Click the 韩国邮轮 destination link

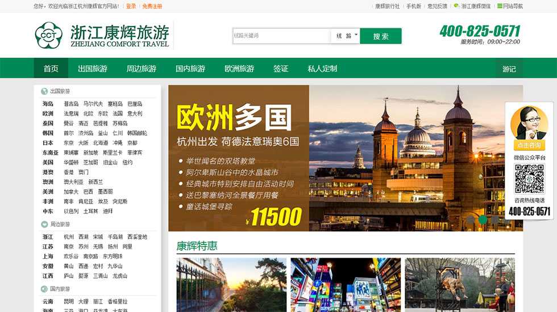[x=137, y=133]
